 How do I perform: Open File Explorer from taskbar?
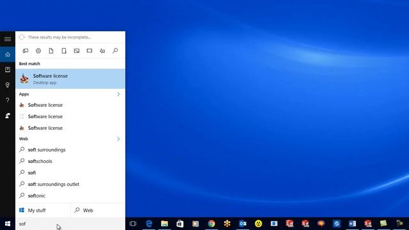(x=165, y=224)
